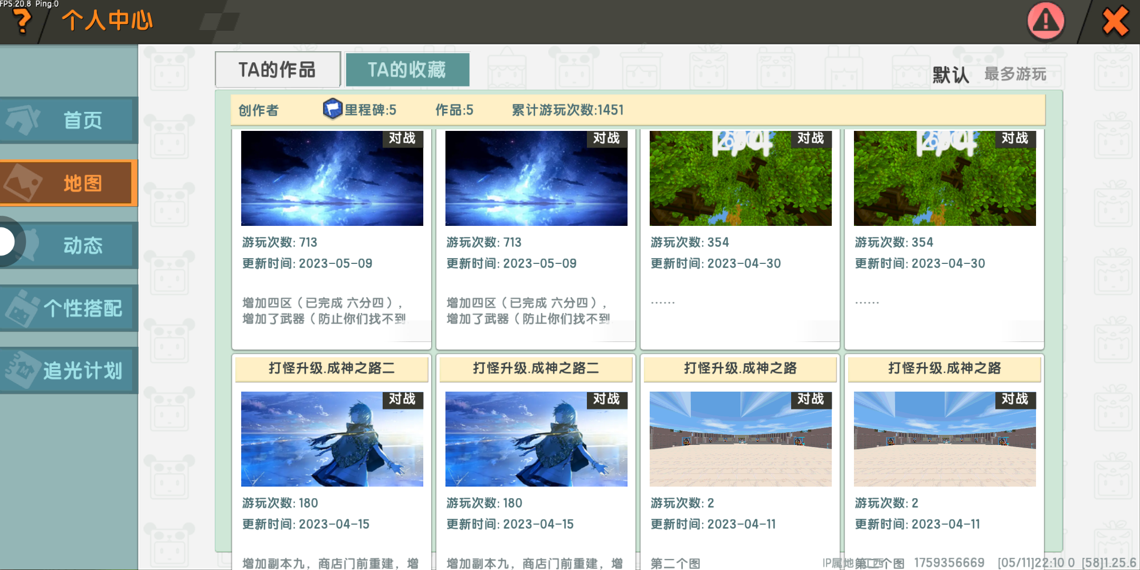Image resolution: width=1140 pixels, height=570 pixels.
Task: Close the personal center with orange X
Action: [1115, 22]
